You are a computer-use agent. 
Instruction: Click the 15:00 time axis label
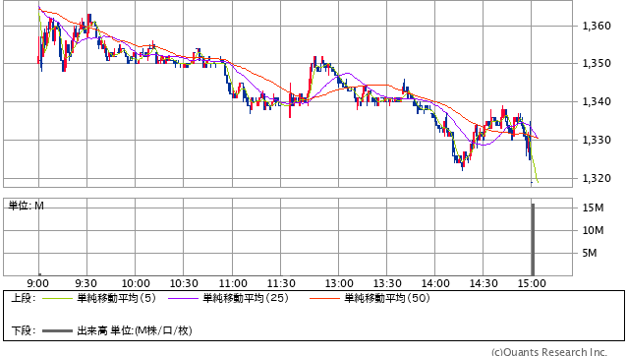click(x=532, y=283)
